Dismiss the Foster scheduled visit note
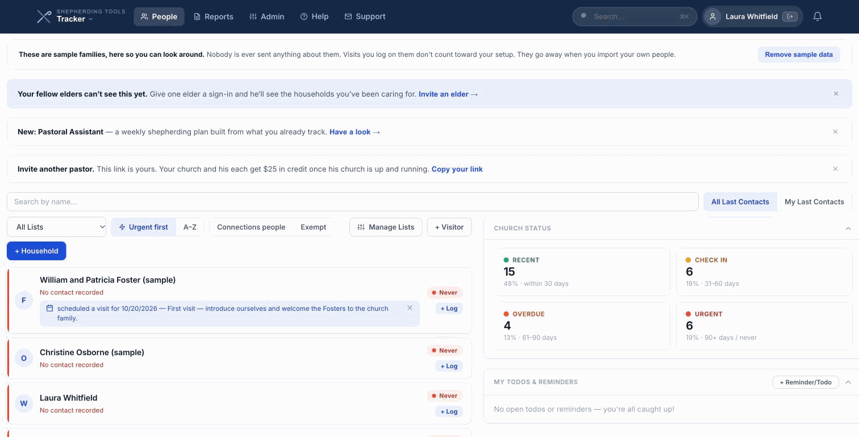This screenshot has width=859, height=437. point(410,308)
